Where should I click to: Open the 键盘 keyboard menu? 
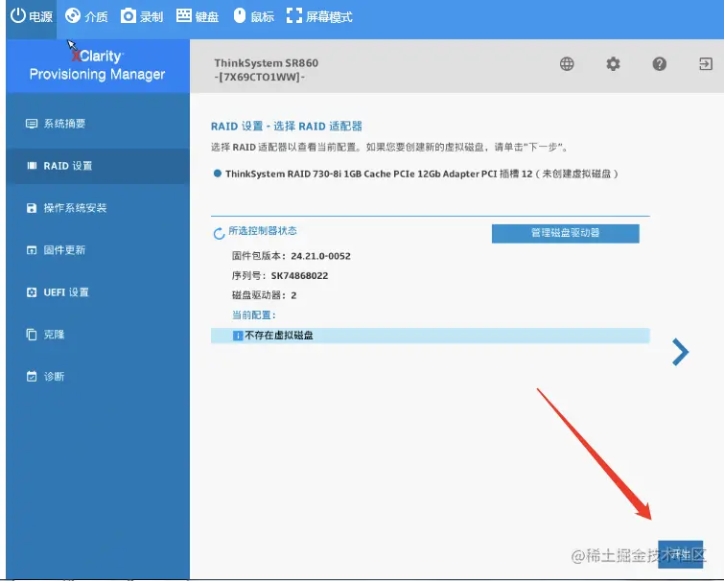[x=198, y=16]
